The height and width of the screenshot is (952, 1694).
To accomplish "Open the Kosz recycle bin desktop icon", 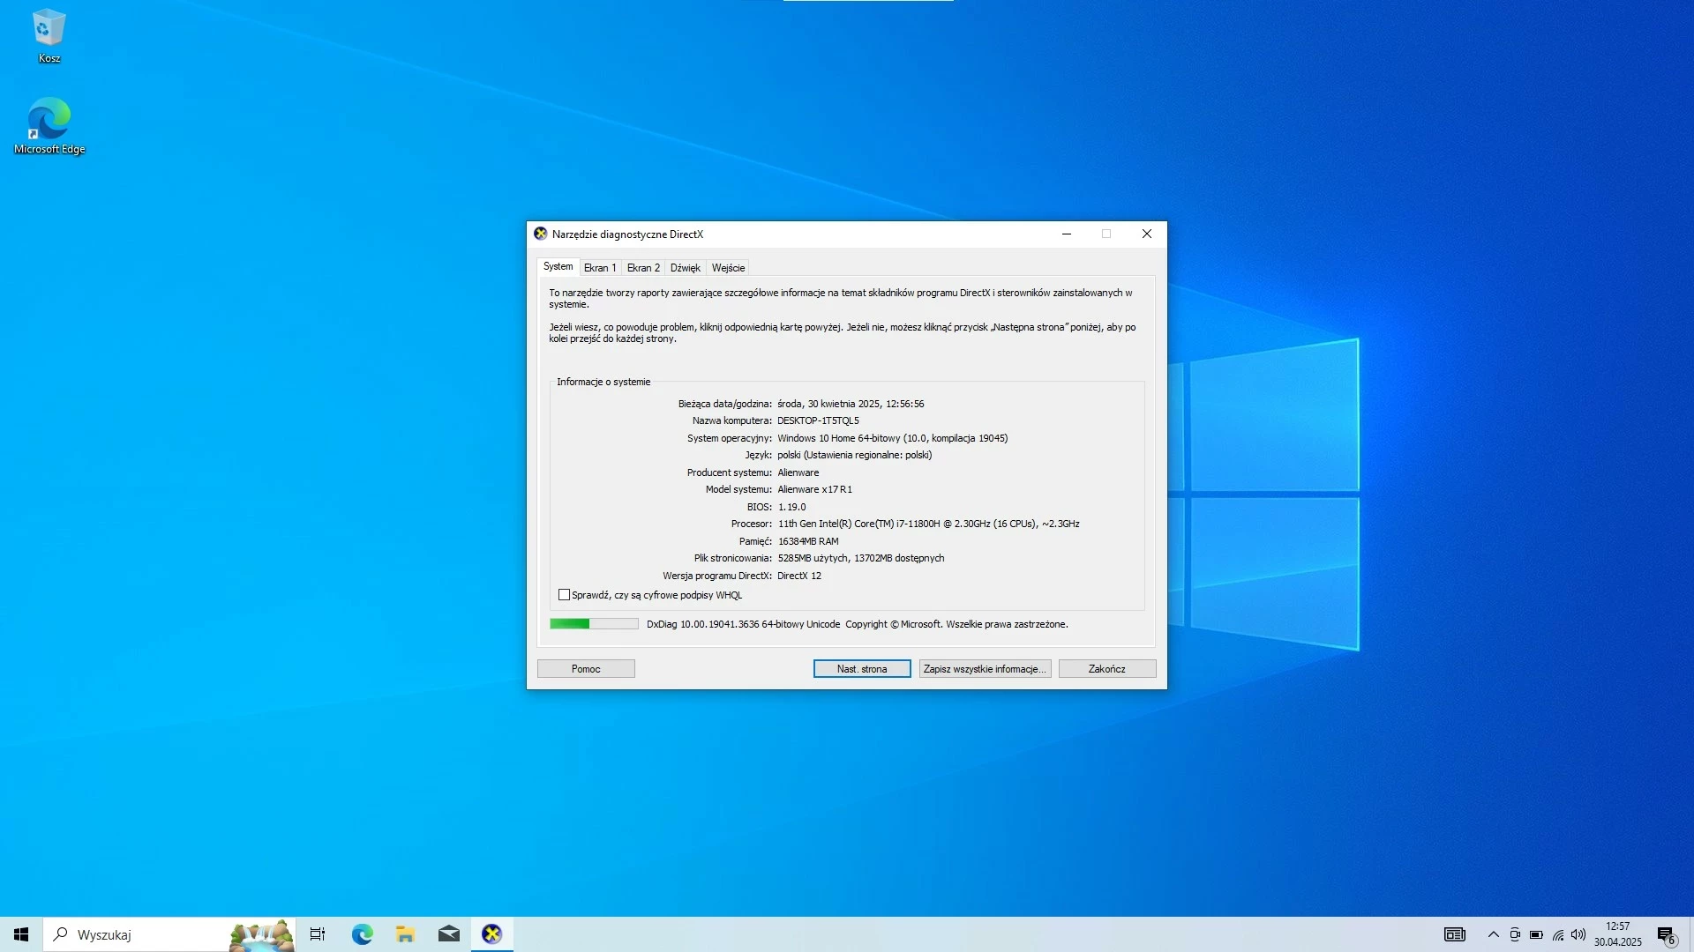I will [49, 36].
